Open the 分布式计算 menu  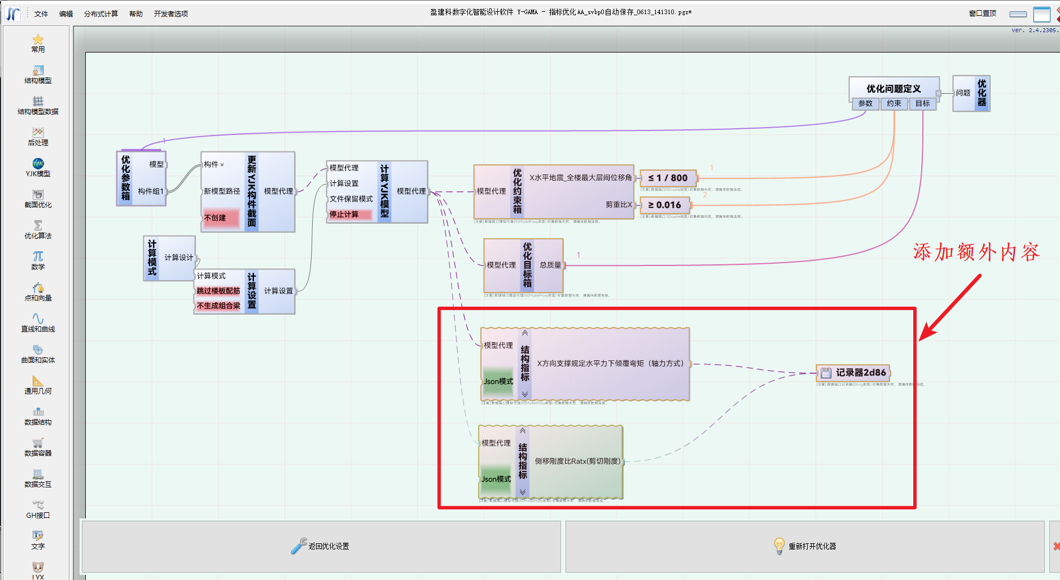pos(101,14)
